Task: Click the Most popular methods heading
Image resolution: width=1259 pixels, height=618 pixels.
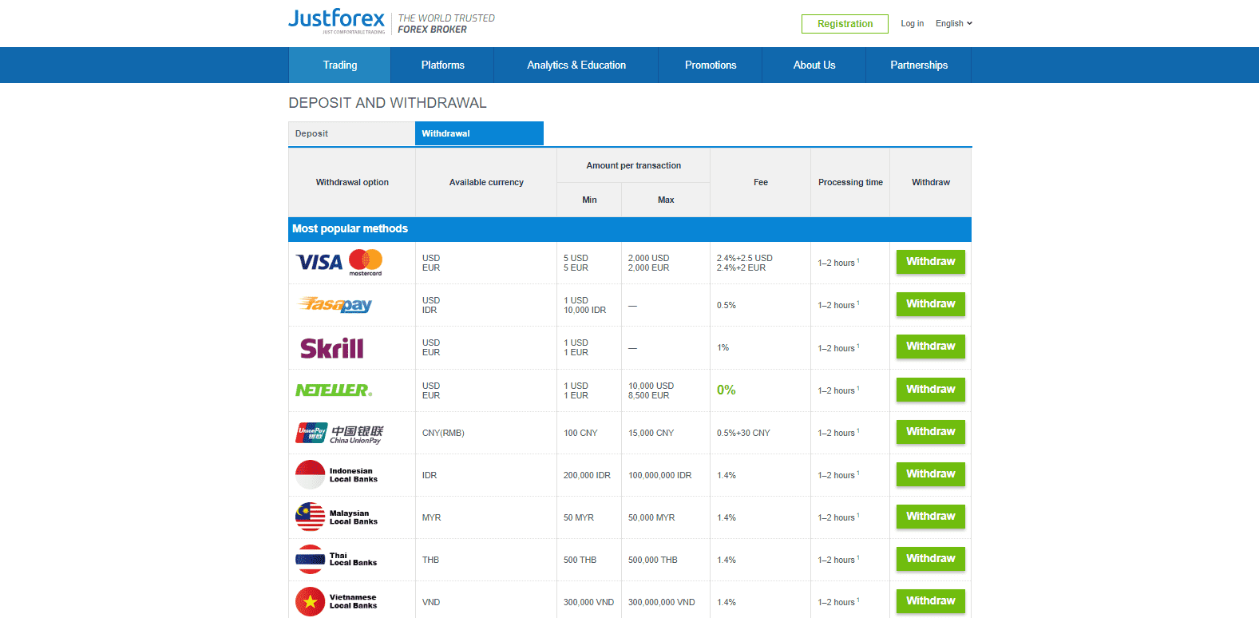Action: pos(350,229)
